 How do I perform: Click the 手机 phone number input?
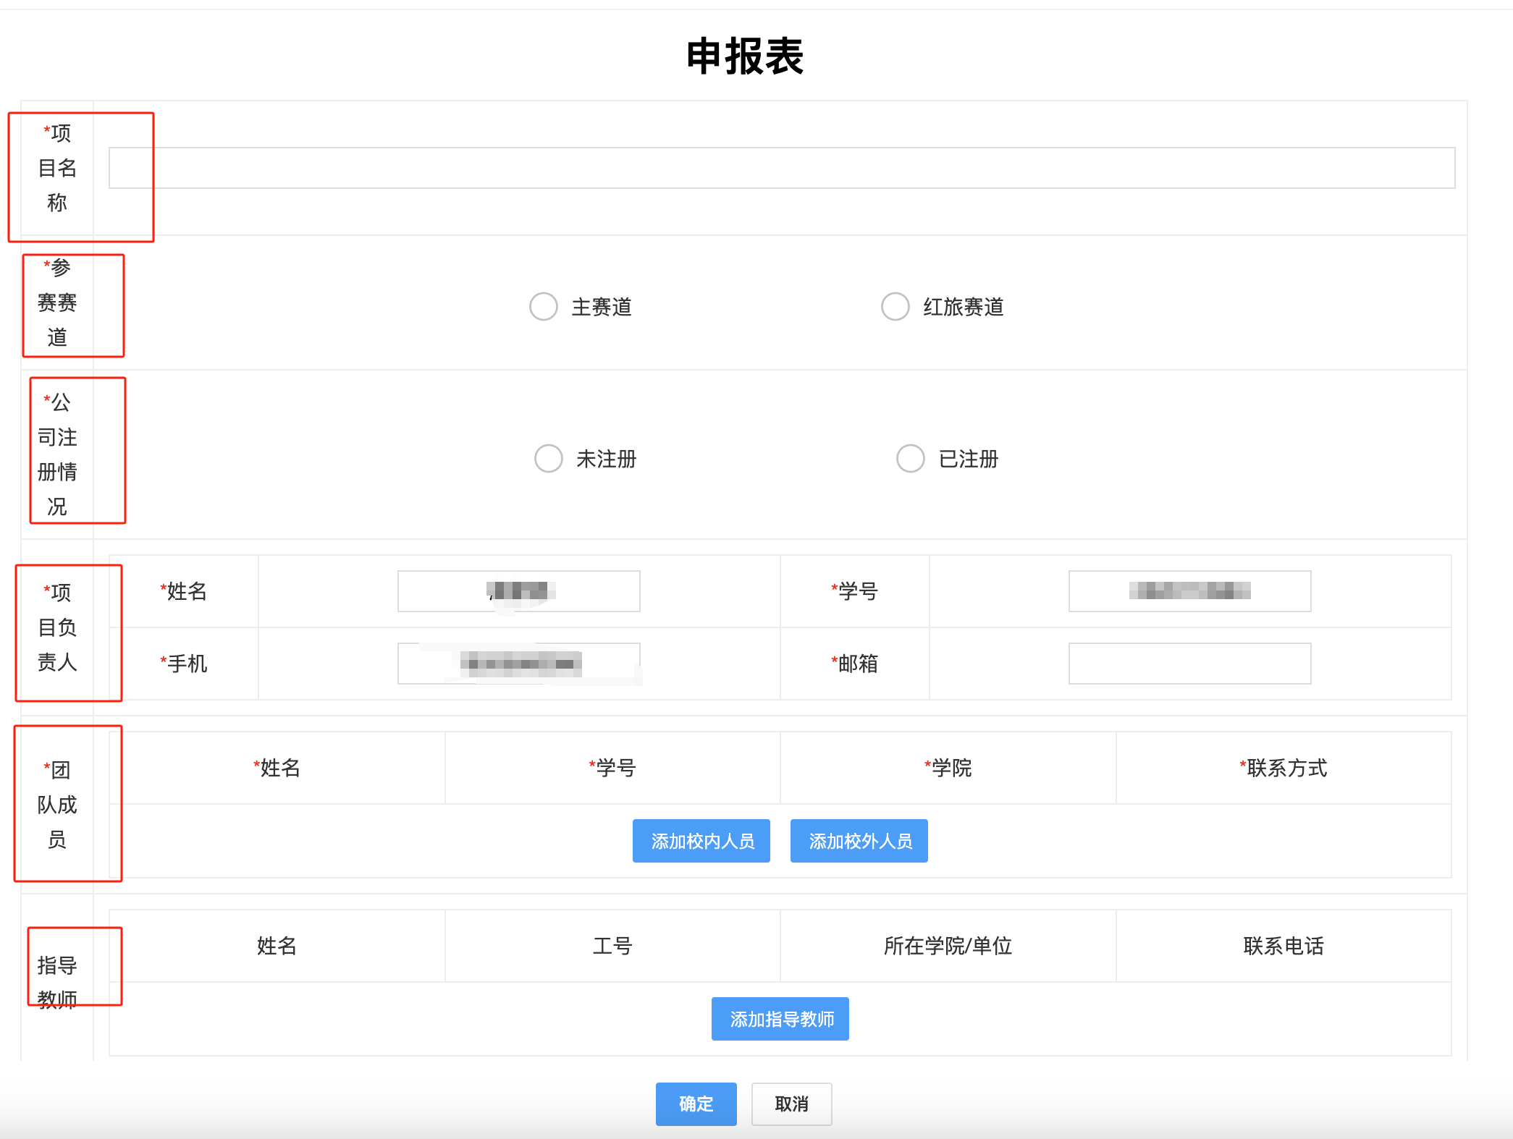[518, 664]
